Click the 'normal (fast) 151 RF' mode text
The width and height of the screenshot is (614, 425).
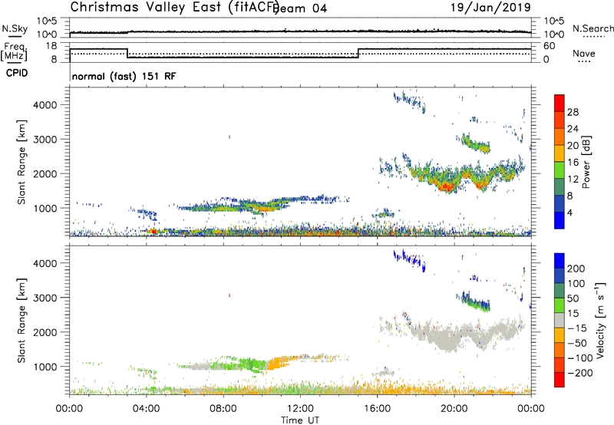(124, 76)
